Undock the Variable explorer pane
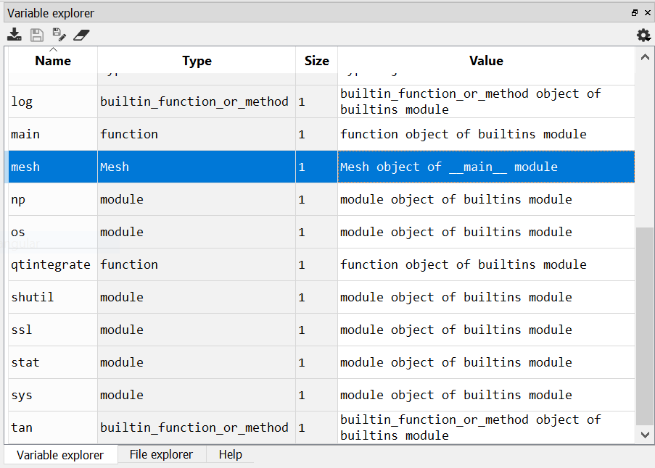 point(634,12)
